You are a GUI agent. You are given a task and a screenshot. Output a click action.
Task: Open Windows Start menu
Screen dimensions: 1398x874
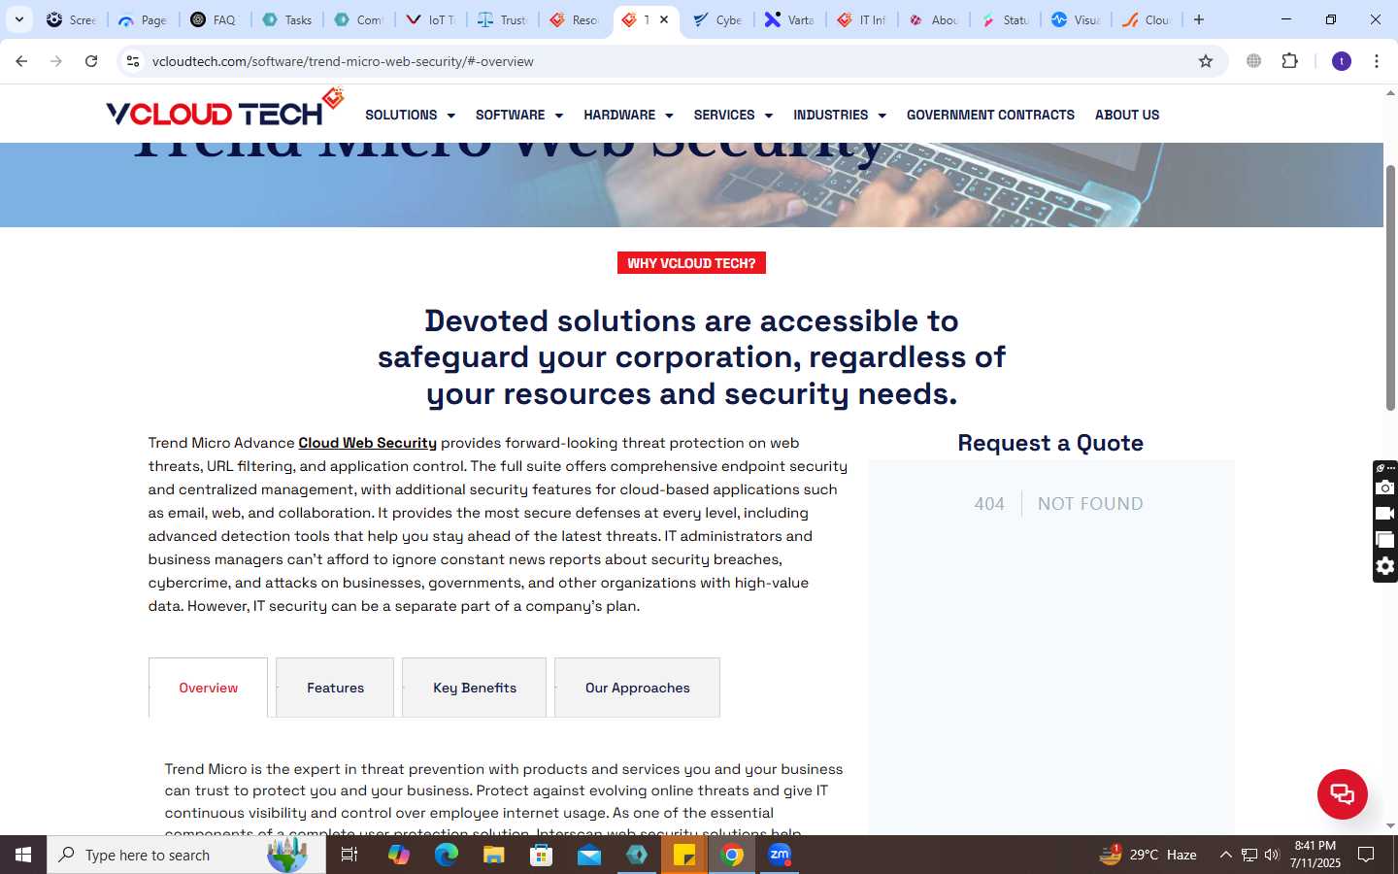(x=23, y=855)
